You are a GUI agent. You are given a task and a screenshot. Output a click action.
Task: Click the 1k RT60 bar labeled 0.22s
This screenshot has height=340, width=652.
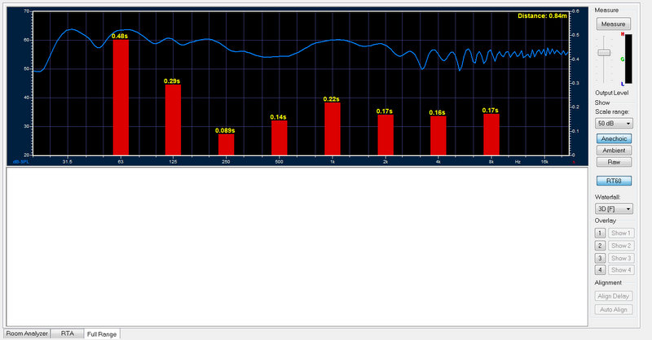click(333, 129)
